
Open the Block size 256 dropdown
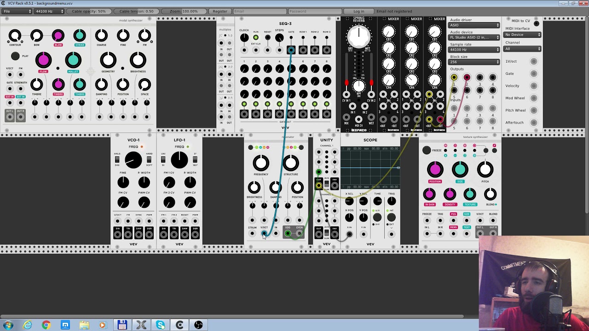click(474, 62)
